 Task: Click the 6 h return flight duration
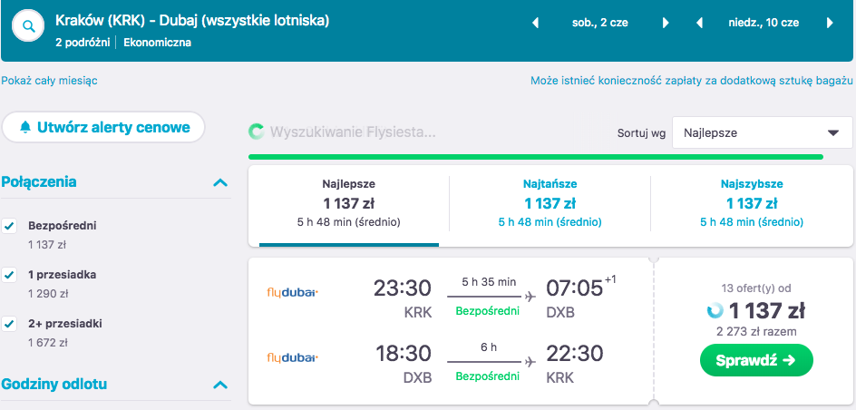coord(489,347)
